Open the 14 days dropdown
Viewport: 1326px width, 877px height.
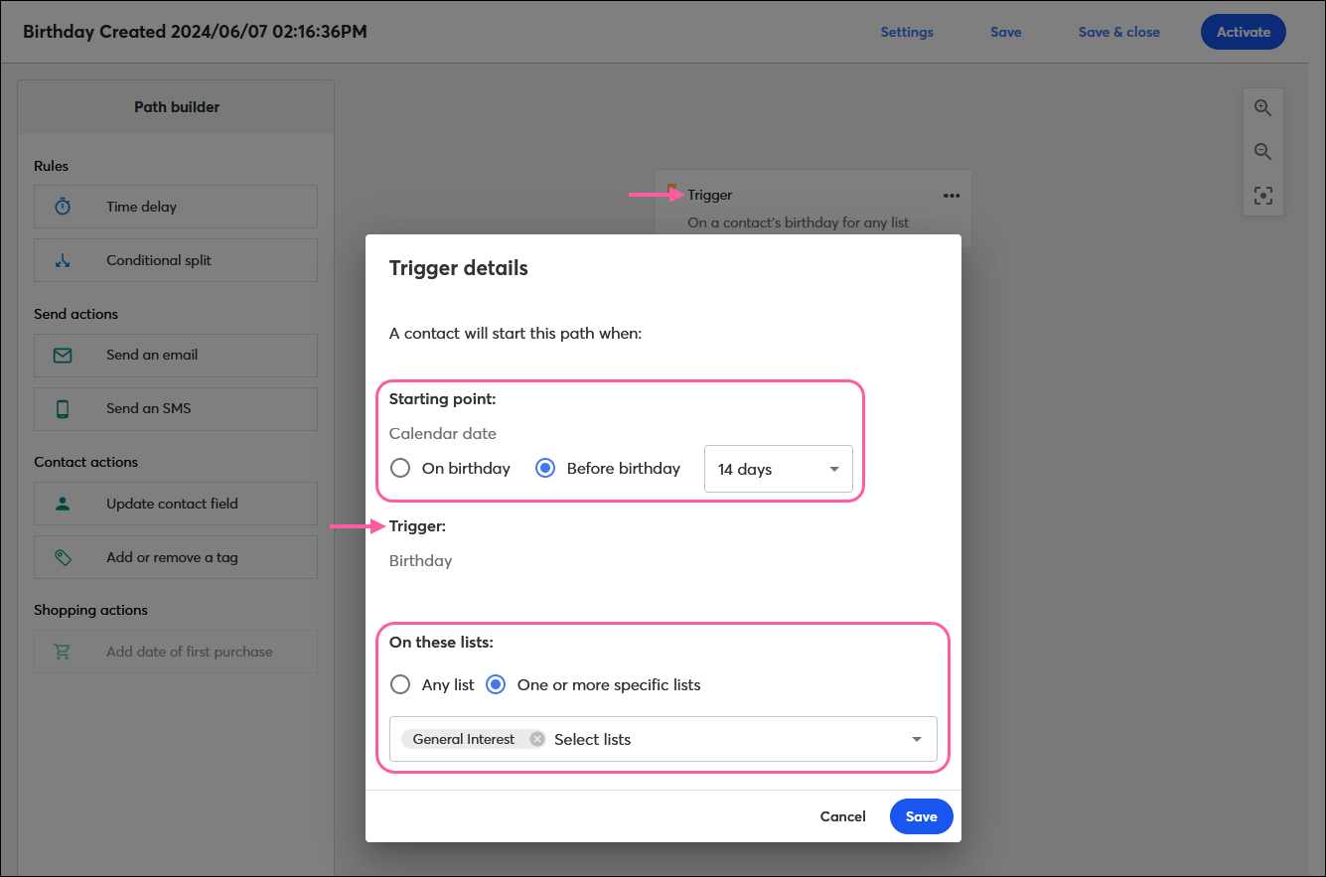[x=778, y=468]
